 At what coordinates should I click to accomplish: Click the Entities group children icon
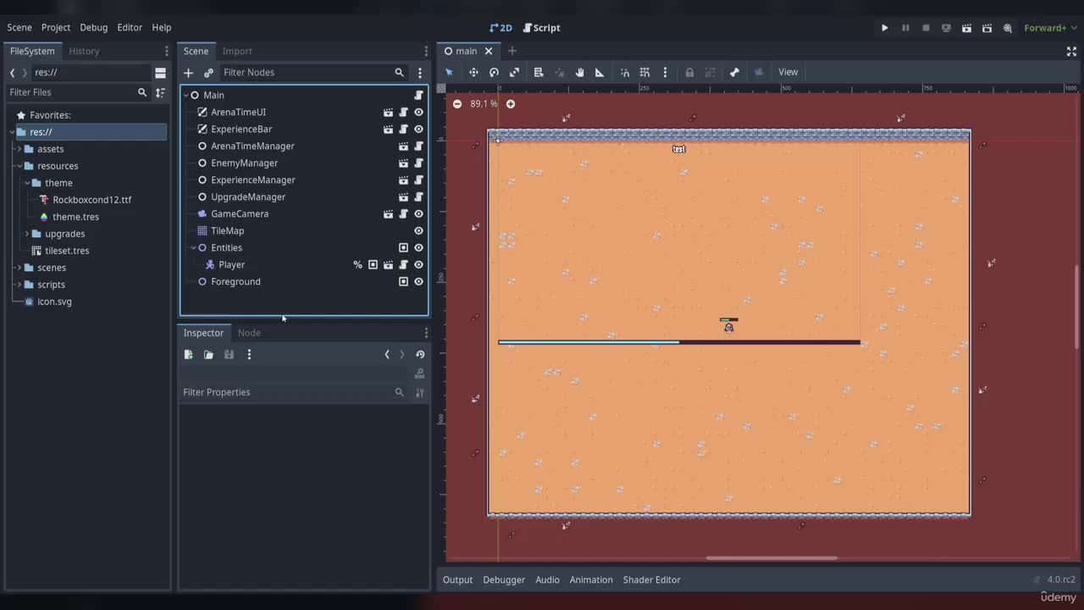click(403, 247)
